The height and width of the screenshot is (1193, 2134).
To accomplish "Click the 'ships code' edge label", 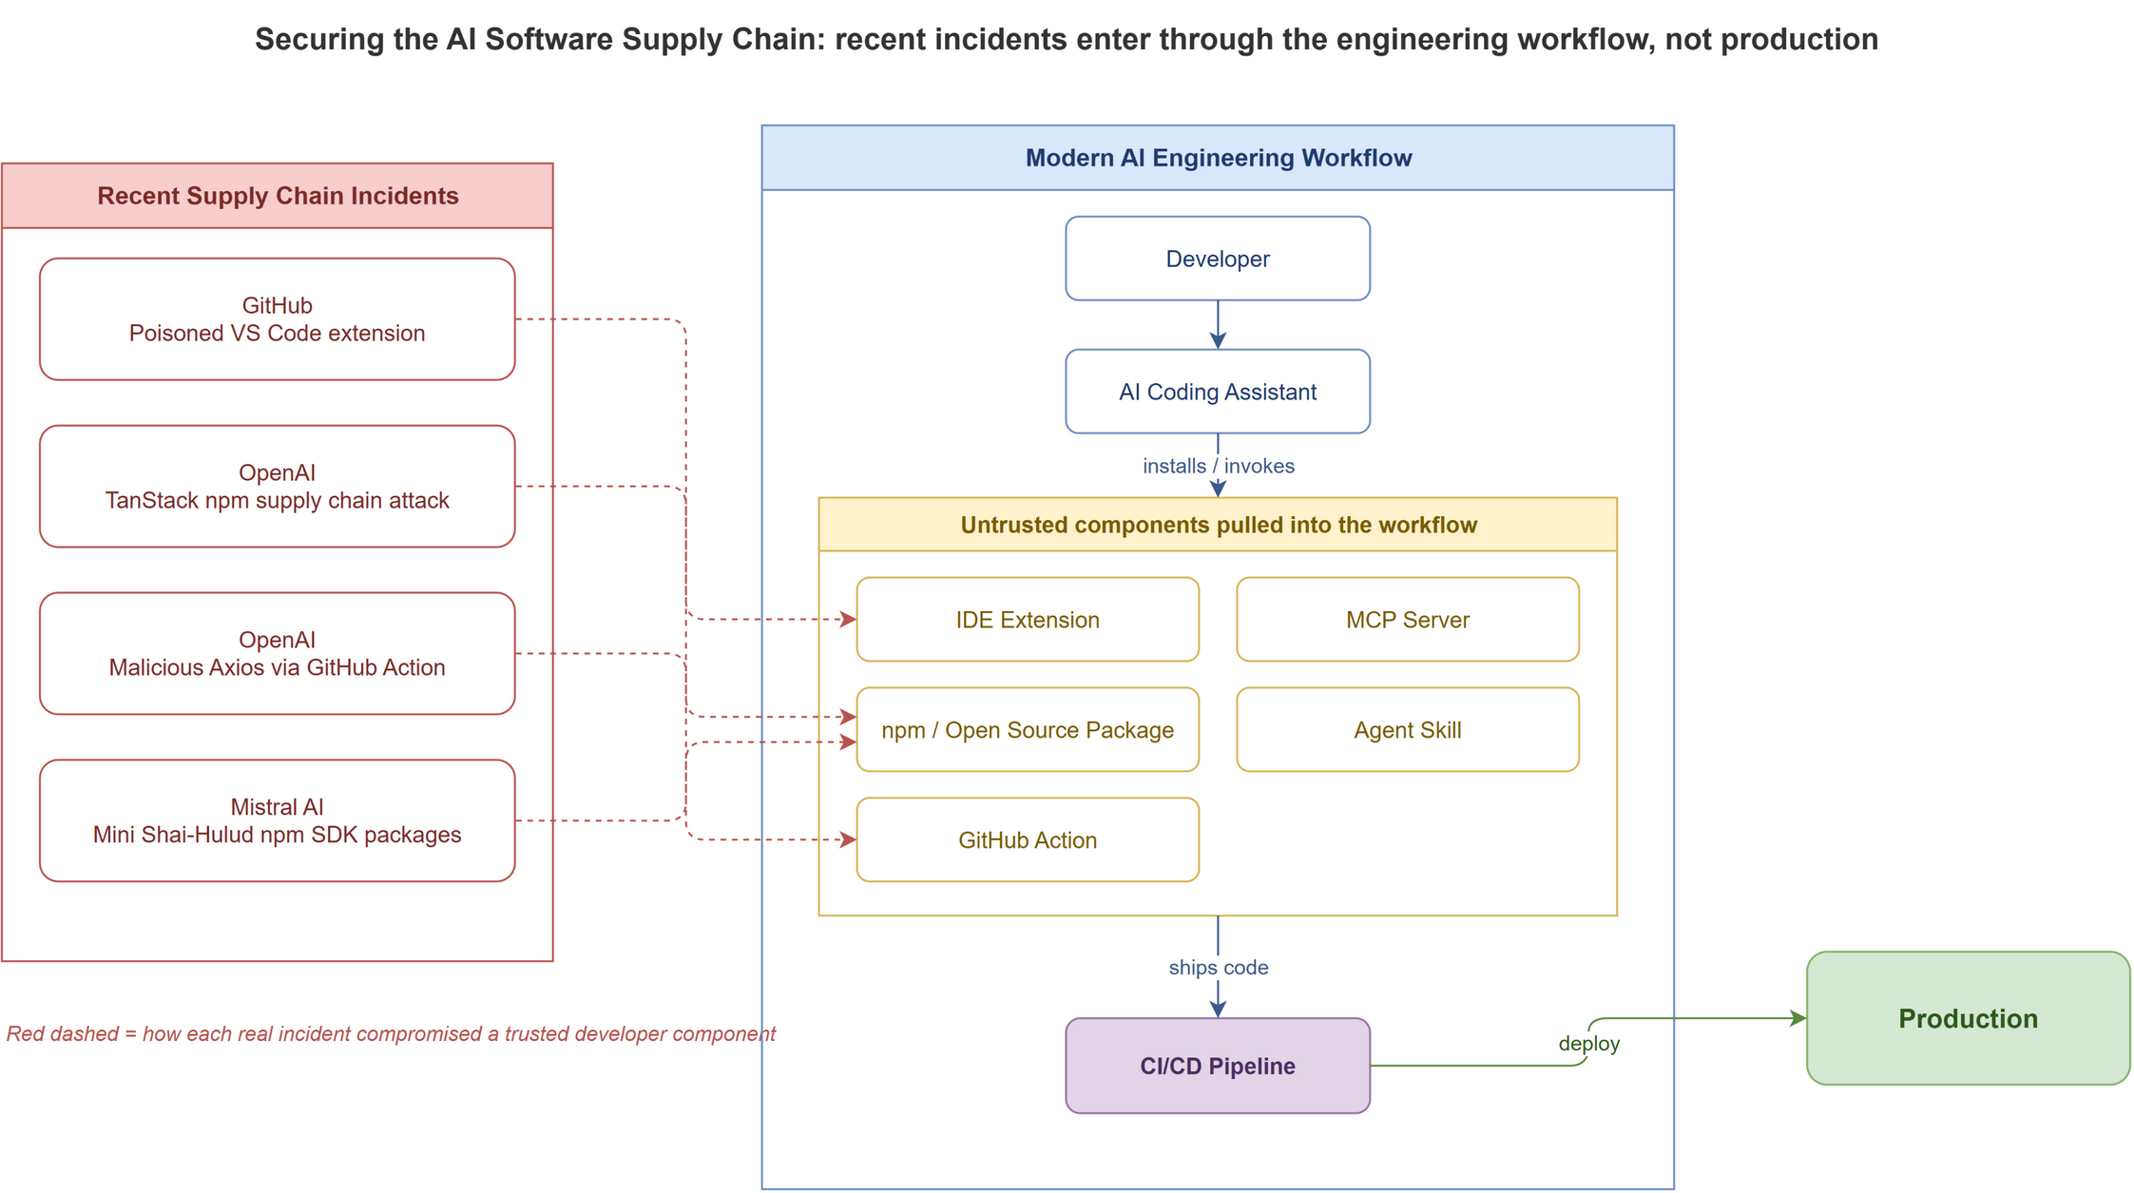I will point(1218,968).
